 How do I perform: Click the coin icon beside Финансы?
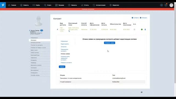69,5
